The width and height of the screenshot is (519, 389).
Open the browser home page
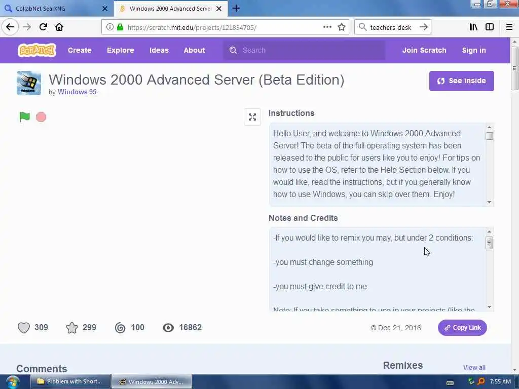click(59, 27)
